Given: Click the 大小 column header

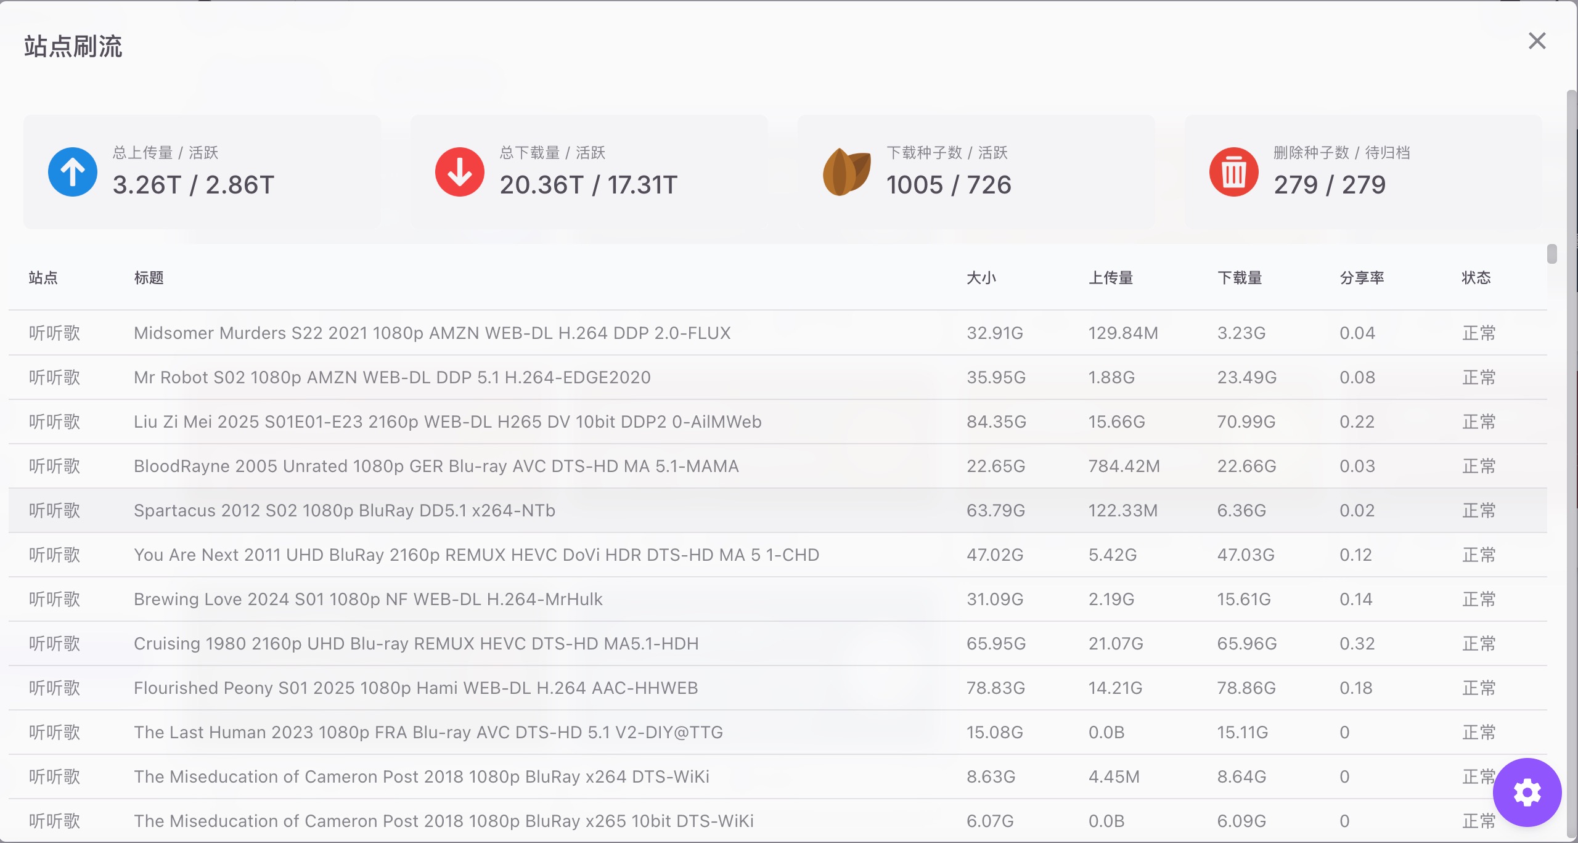Looking at the screenshot, I should point(981,278).
